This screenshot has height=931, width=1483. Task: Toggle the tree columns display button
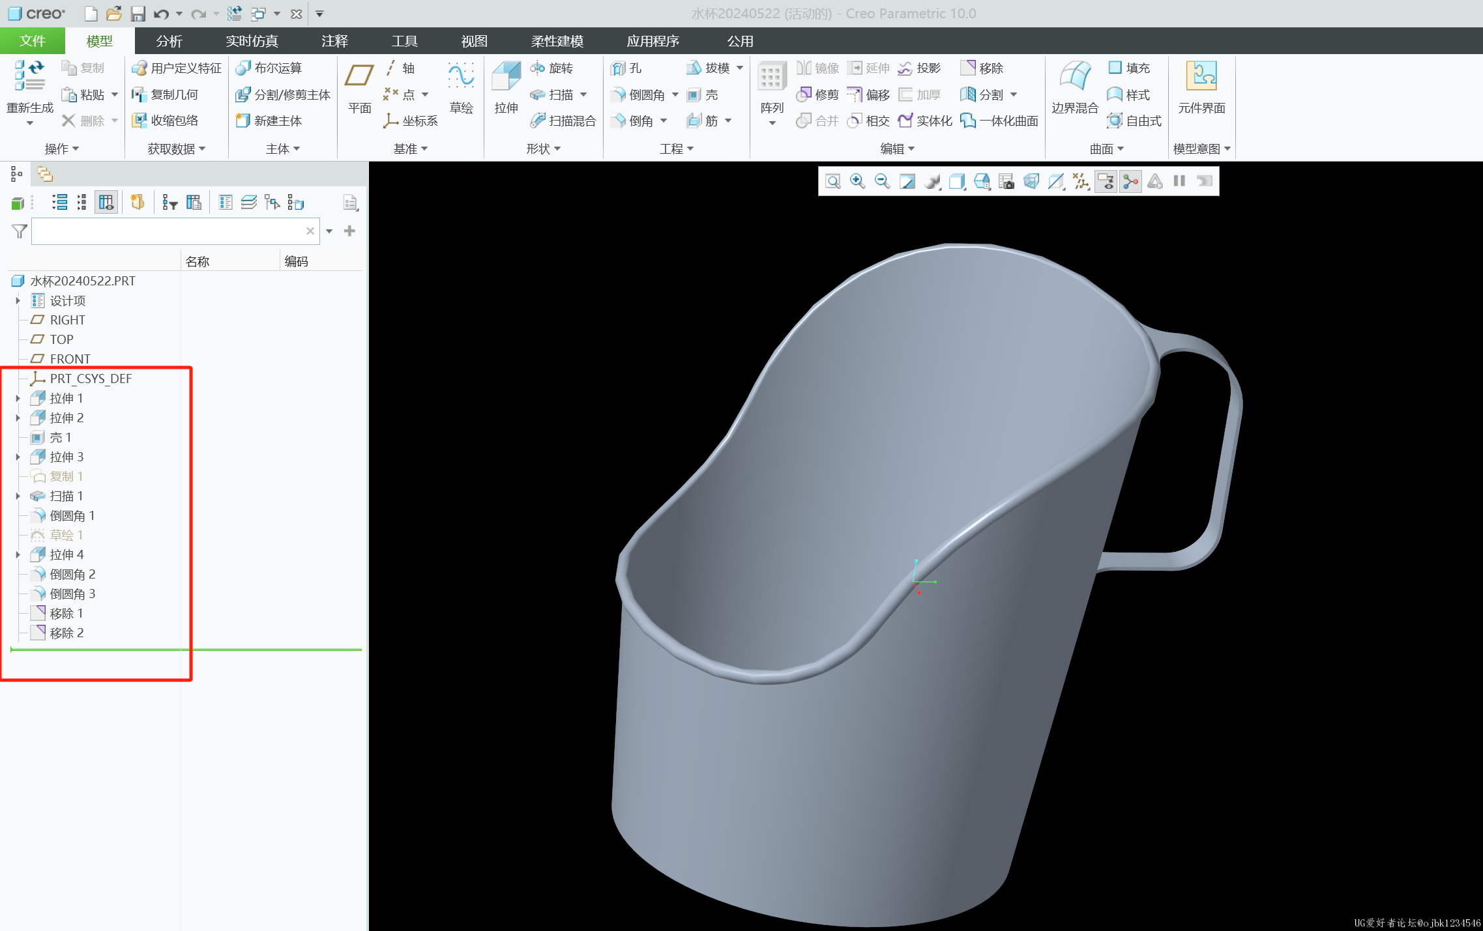[106, 203]
